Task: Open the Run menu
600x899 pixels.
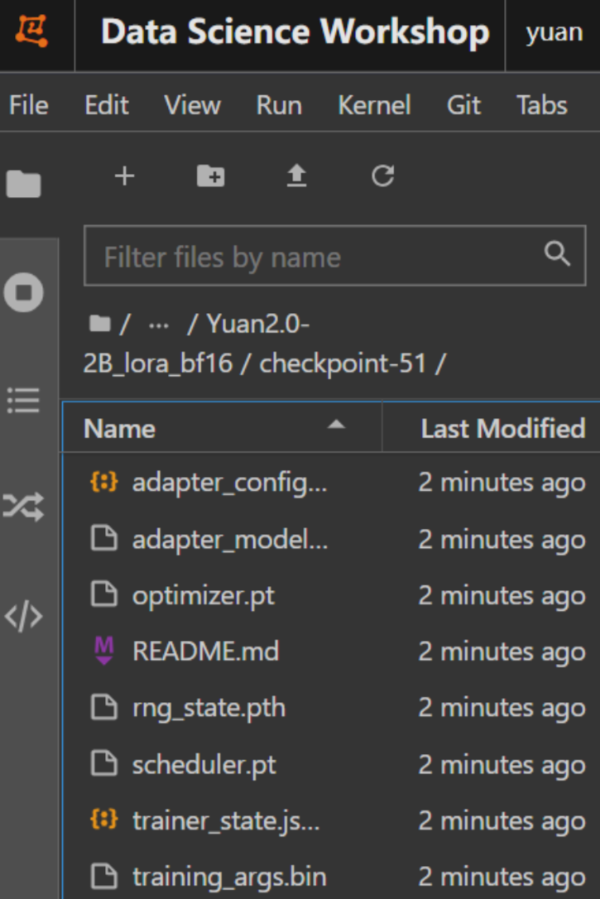Action: (279, 105)
